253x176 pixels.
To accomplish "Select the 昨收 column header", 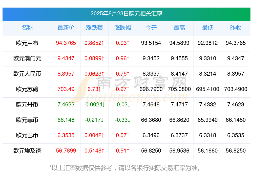I will pyautogui.click(x=236, y=28).
